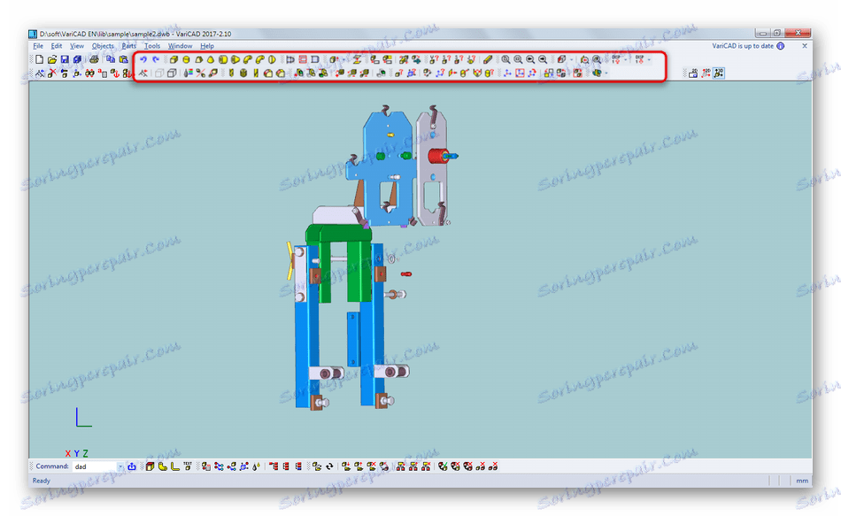Screen dimensions: 841x516
Task: Open the Parts menu
Action: pos(128,46)
